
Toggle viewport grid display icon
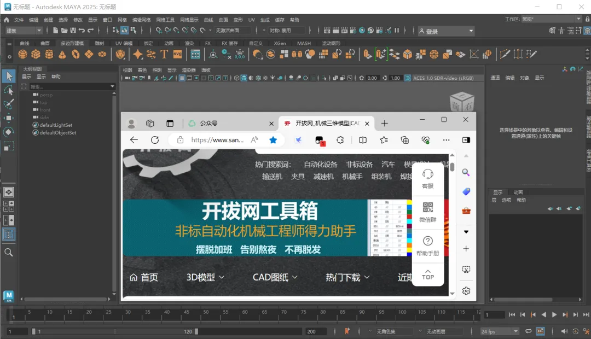(182, 78)
